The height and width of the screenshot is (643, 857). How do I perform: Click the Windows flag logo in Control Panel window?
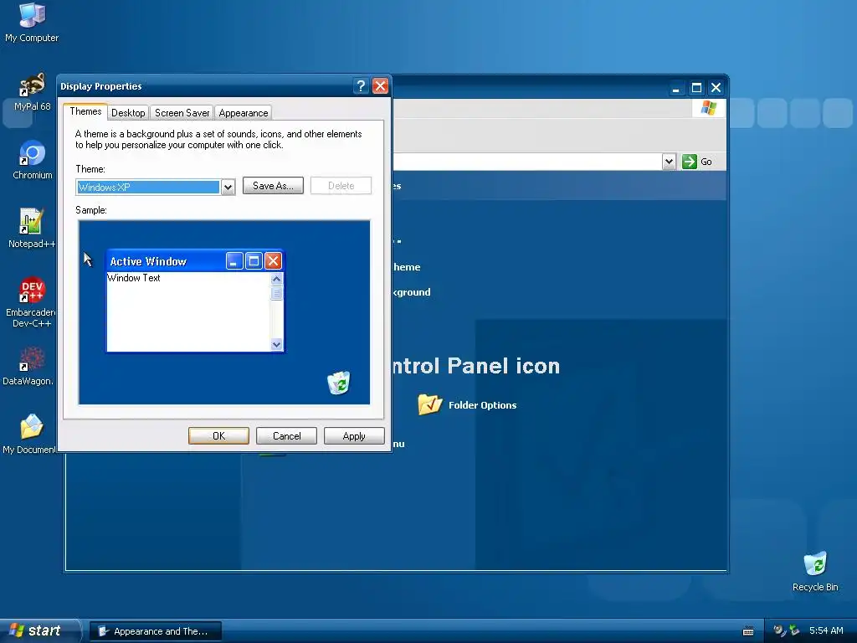click(708, 108)
